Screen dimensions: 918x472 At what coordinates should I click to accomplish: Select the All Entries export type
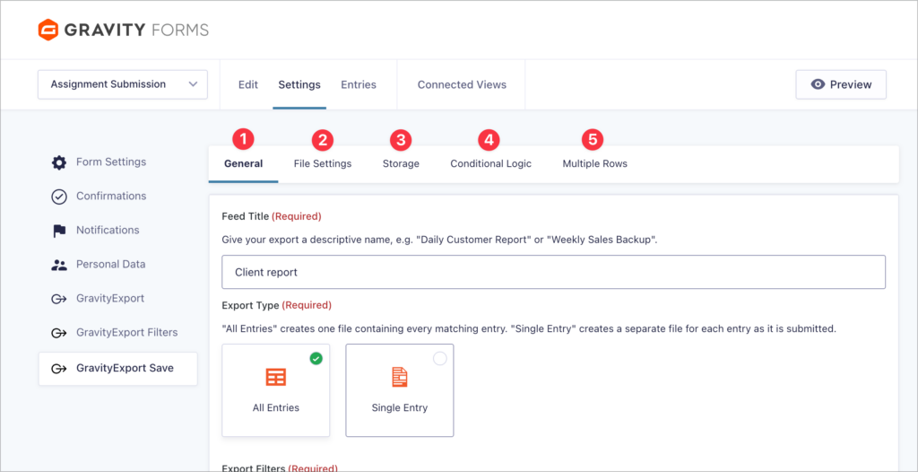[x=276, y=390]
